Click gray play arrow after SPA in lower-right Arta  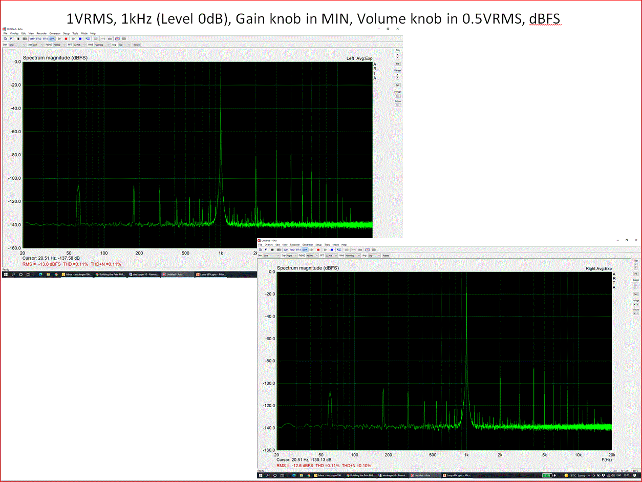pyautogui.click(x=312, y=250)
